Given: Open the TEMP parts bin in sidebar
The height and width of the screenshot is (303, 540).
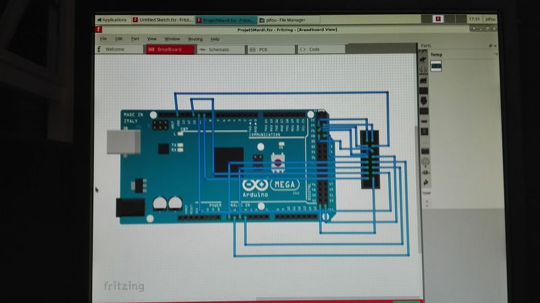Looking at the screenshot, I should (426, 192).
